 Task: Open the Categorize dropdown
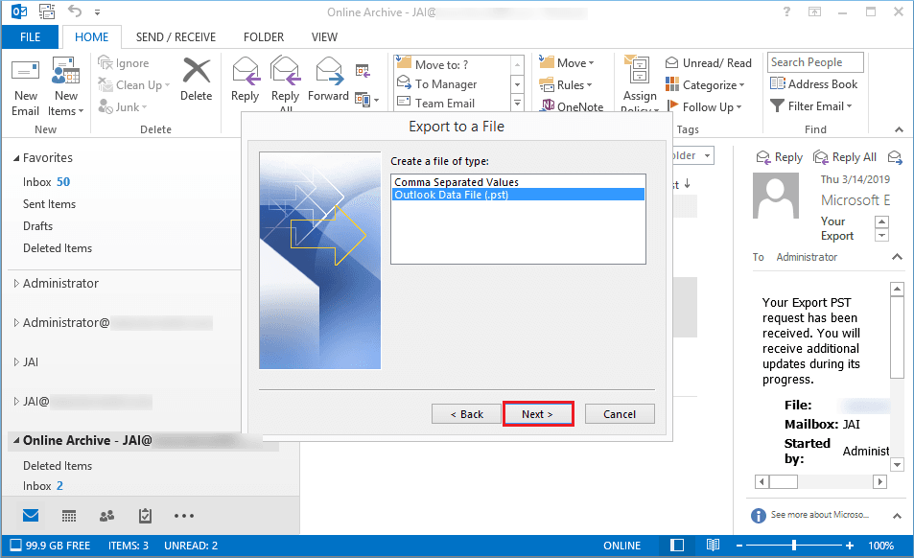(x=705, y=85)
